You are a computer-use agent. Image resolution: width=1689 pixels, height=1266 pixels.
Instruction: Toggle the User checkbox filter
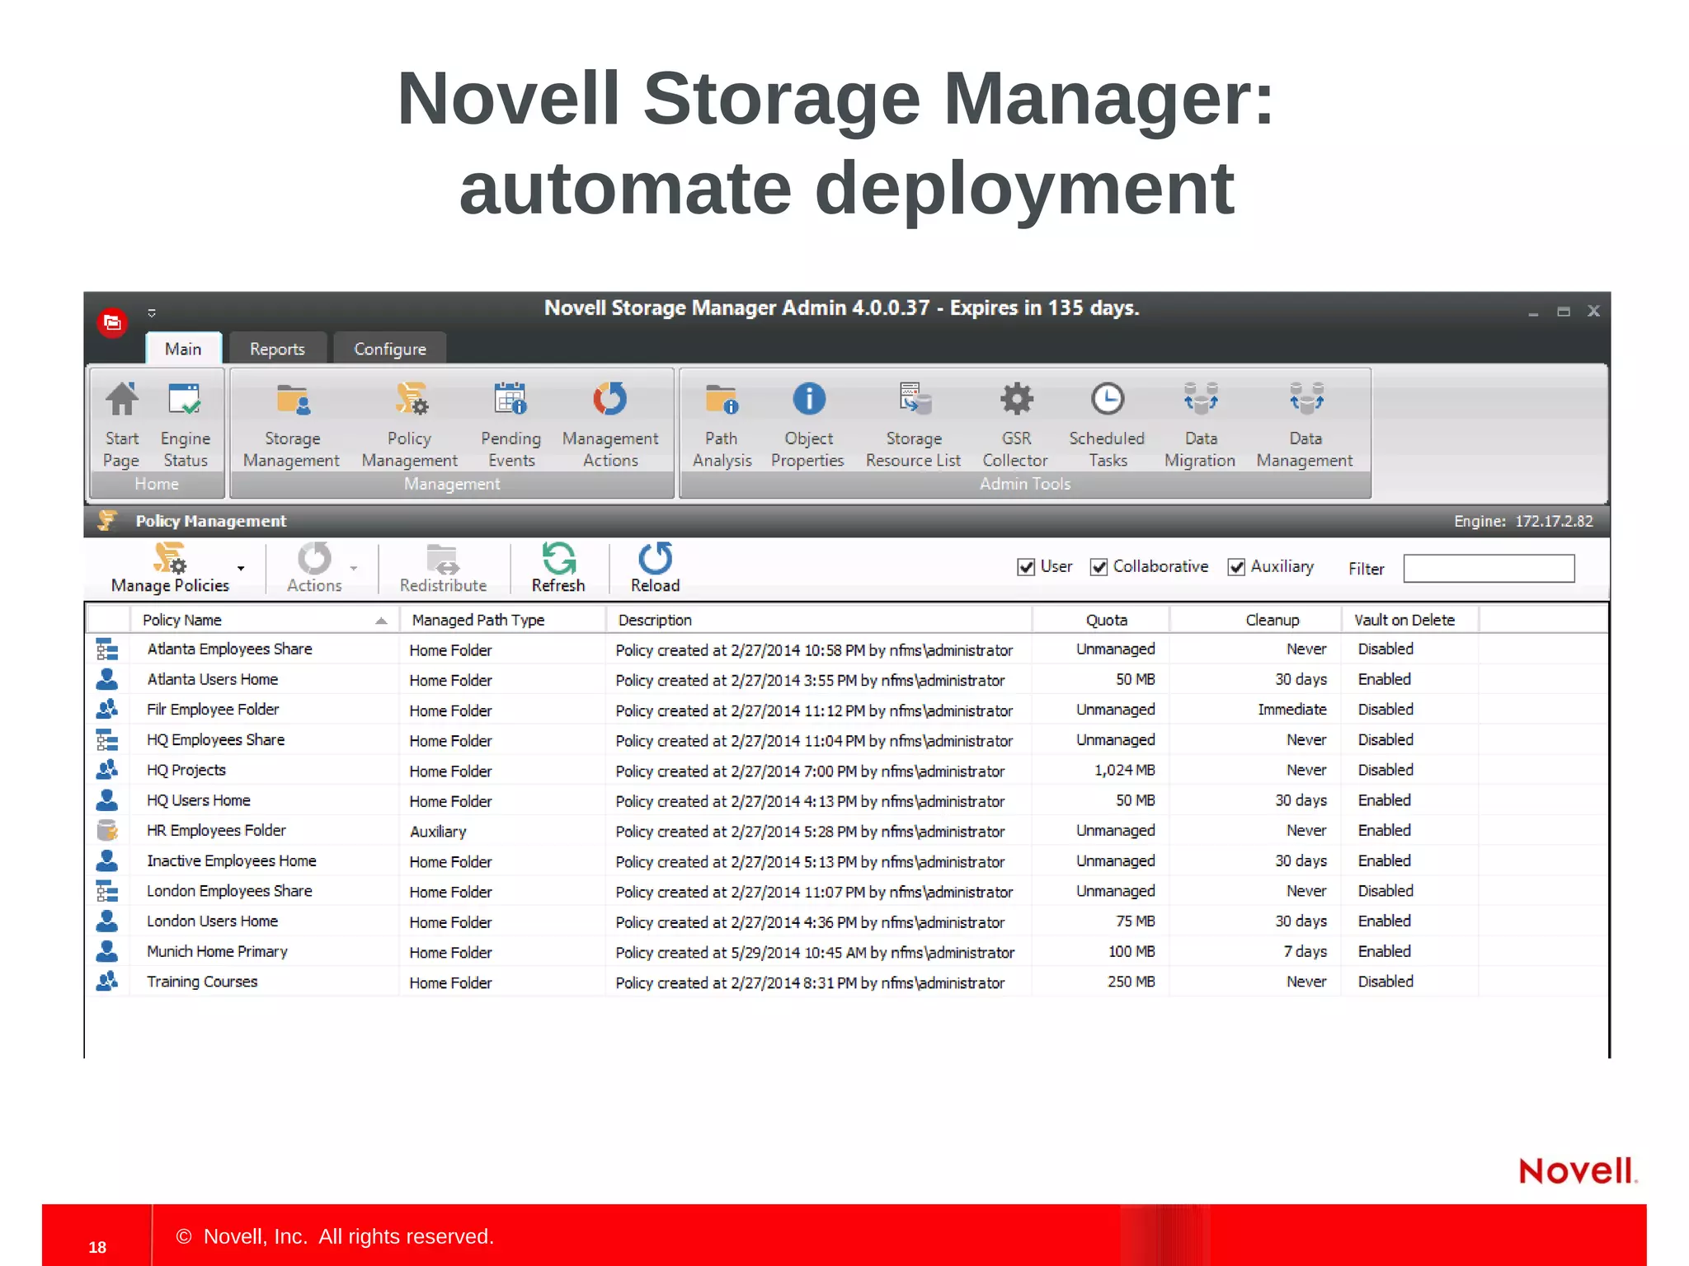pyautogui.click(x=1026, y=567)
